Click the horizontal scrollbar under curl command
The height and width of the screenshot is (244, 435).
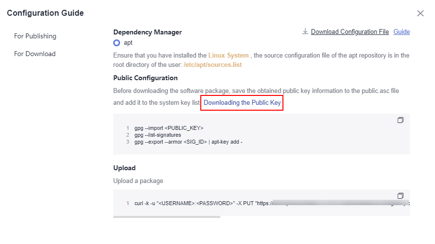pos(167,217)
